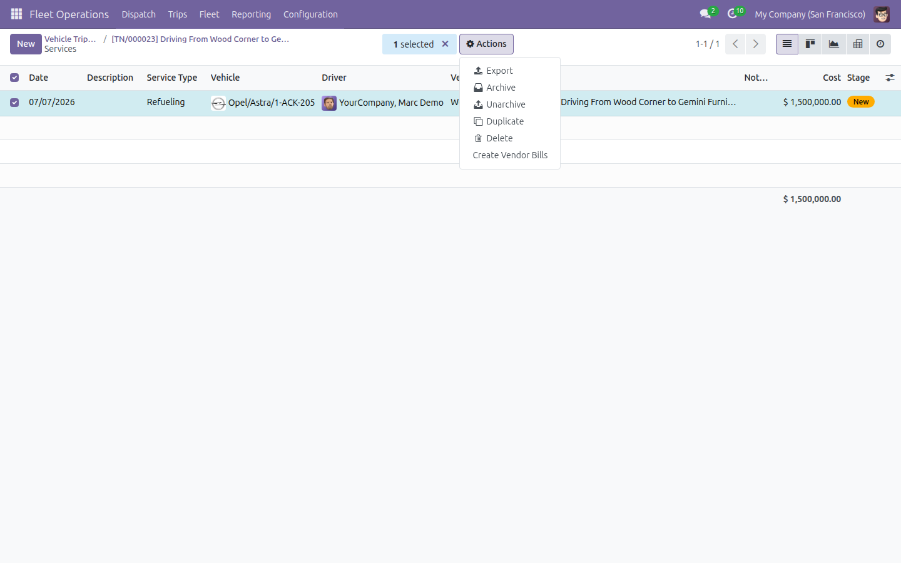Click the Opel vehicle logo thumbnail
The height and width of the screenshot is (563, 901).
(x=218, y=103)
